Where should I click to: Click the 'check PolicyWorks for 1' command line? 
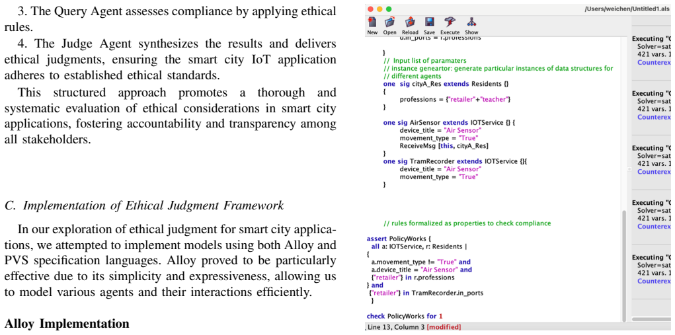click(405, 316)
